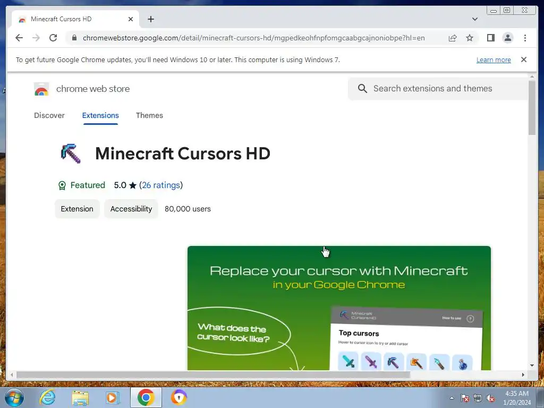Click the page scroll-up arrow
Viewport: 544px width, 408px height.
(x=532, y=76)
